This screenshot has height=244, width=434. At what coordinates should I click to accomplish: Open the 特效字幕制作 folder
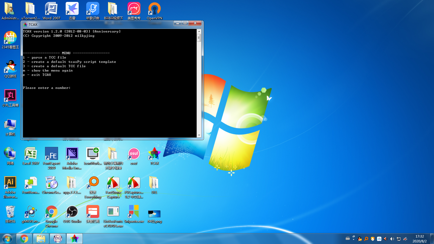(x=113, y=158)
